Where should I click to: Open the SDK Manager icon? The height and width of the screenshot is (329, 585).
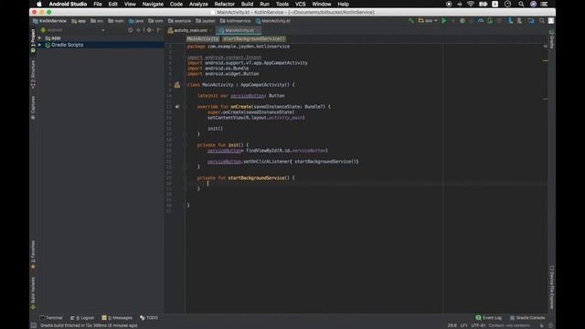coord(530,21)
